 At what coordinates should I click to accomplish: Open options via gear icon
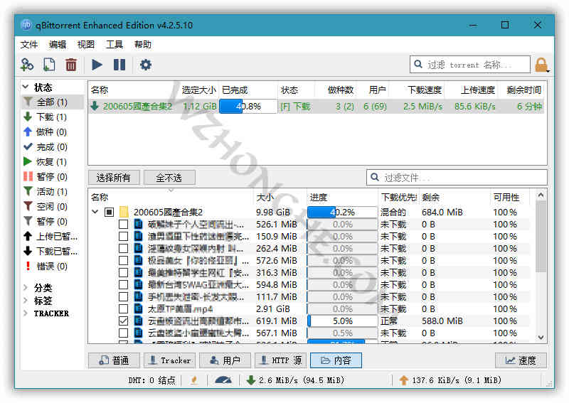pos(146,65)
